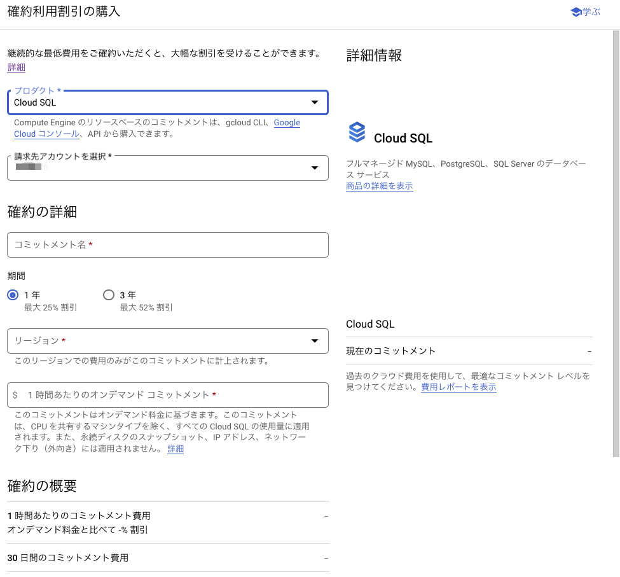
Task: Click the 最大 52% 割引 text
Action: pyautogui.click(x=146, y=307)
